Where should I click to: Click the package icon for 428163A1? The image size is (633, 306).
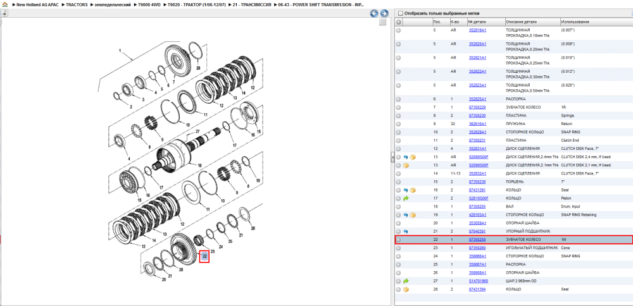pos(413,215)
